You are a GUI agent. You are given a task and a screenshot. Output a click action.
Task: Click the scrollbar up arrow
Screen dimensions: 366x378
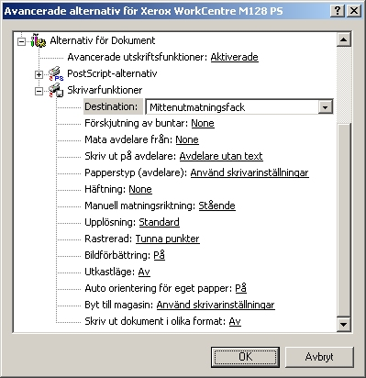(x=344, y=39)
